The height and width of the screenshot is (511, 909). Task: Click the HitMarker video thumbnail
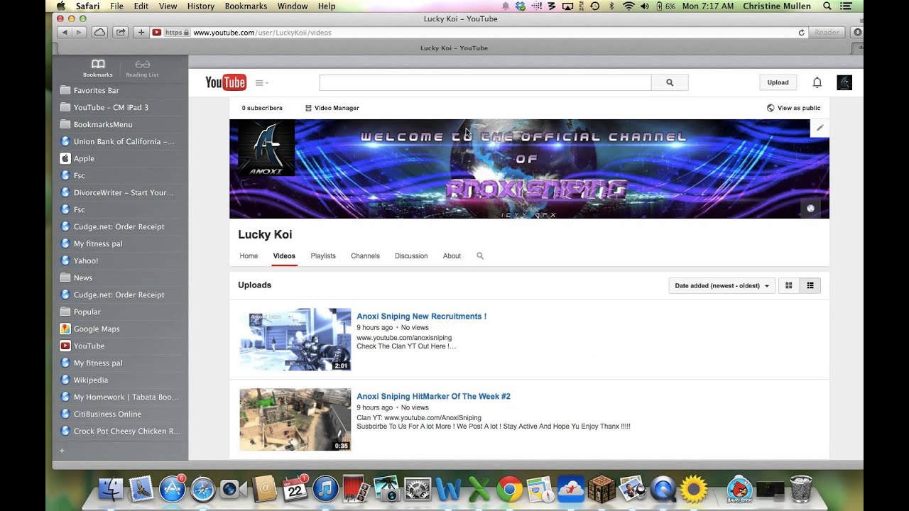click(x=295, y=419)
